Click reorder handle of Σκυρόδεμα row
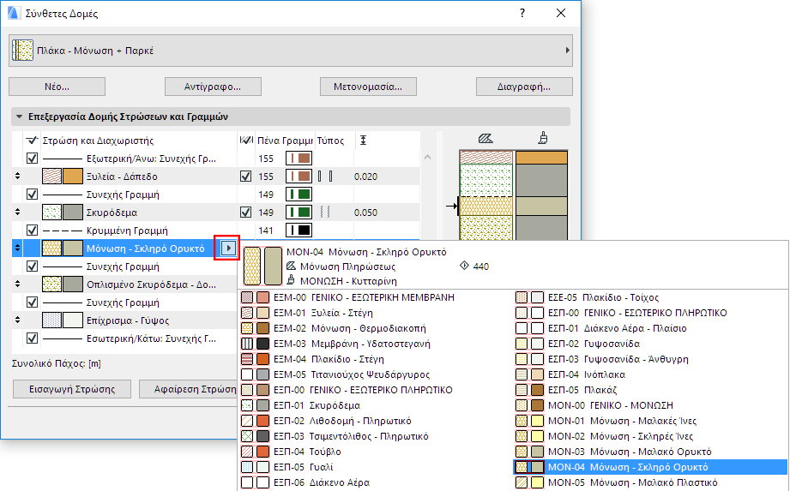This screenshot has height=491, width=790. tap(18, 213)
